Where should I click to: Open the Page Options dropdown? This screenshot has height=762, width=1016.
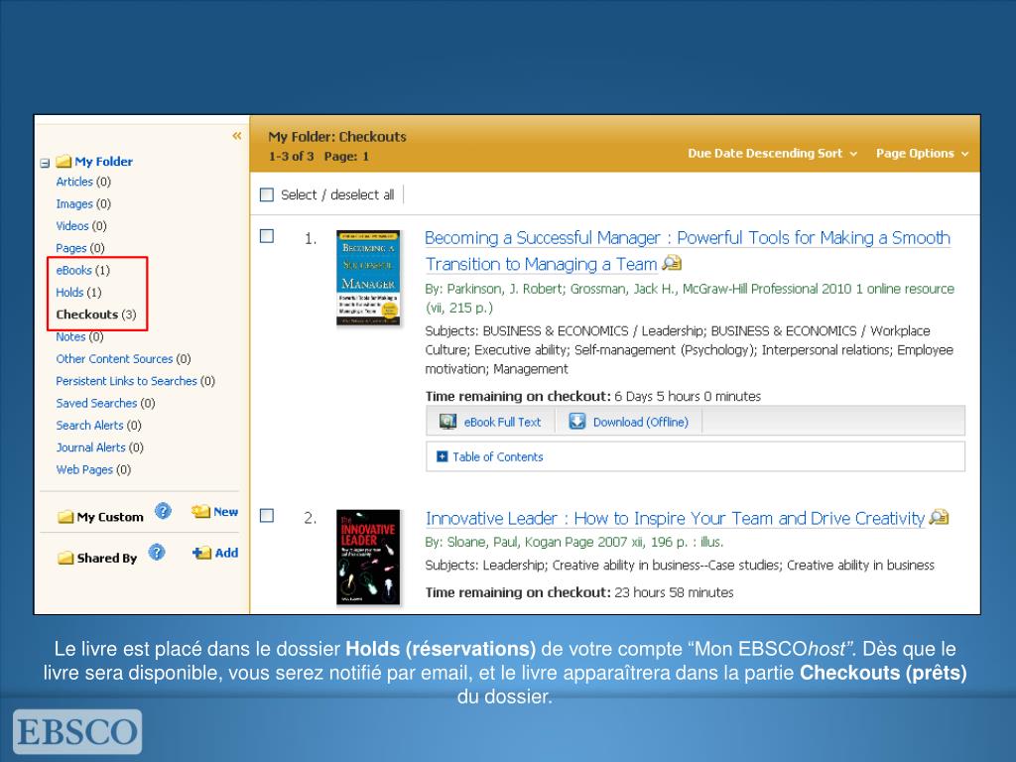click(922, 154)
